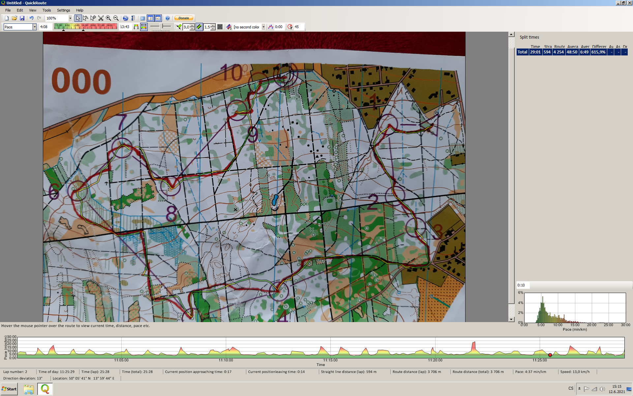Open the Help question mark icon

pyautogui.click(x=167, y=18)
